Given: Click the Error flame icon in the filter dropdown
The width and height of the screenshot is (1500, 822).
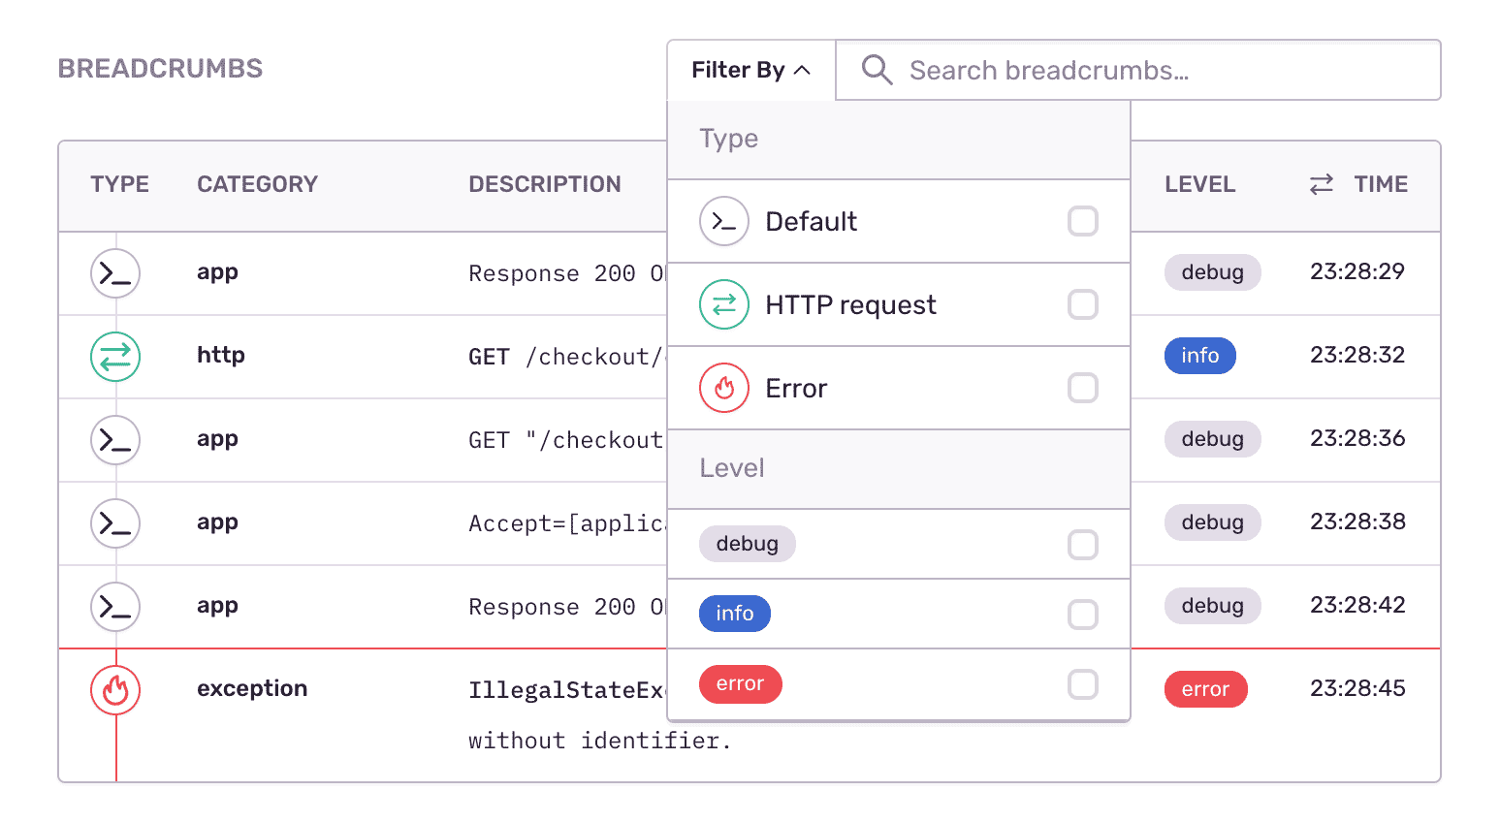Looking at the screenshot, I should tap(723, 388).
